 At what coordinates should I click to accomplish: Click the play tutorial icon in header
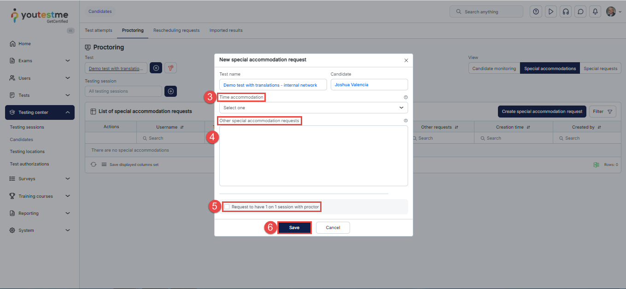550,12
